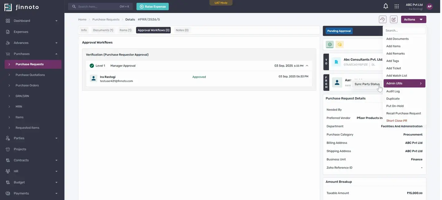442x200 pixels.
Task: Click the Dashboard sidebar icon
Action: click(x=8, y=21)
